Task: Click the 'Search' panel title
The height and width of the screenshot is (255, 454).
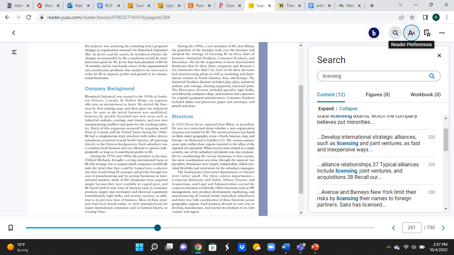Action: pyautogui.click(x=331, y=60)
